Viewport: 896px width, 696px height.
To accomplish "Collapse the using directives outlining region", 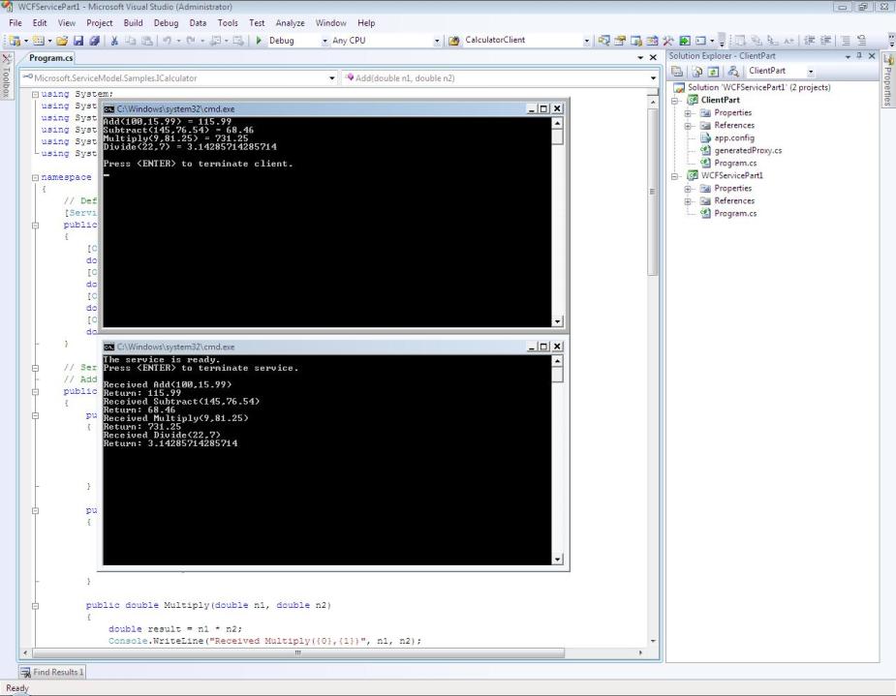I will pos(36,94).
